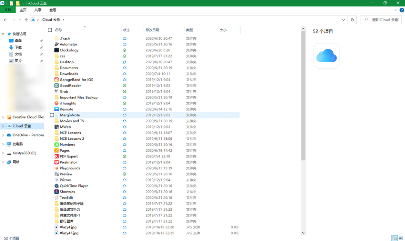
Task: Expand the OneDrive - Personal tree node
Action: (x=3, y=135)
